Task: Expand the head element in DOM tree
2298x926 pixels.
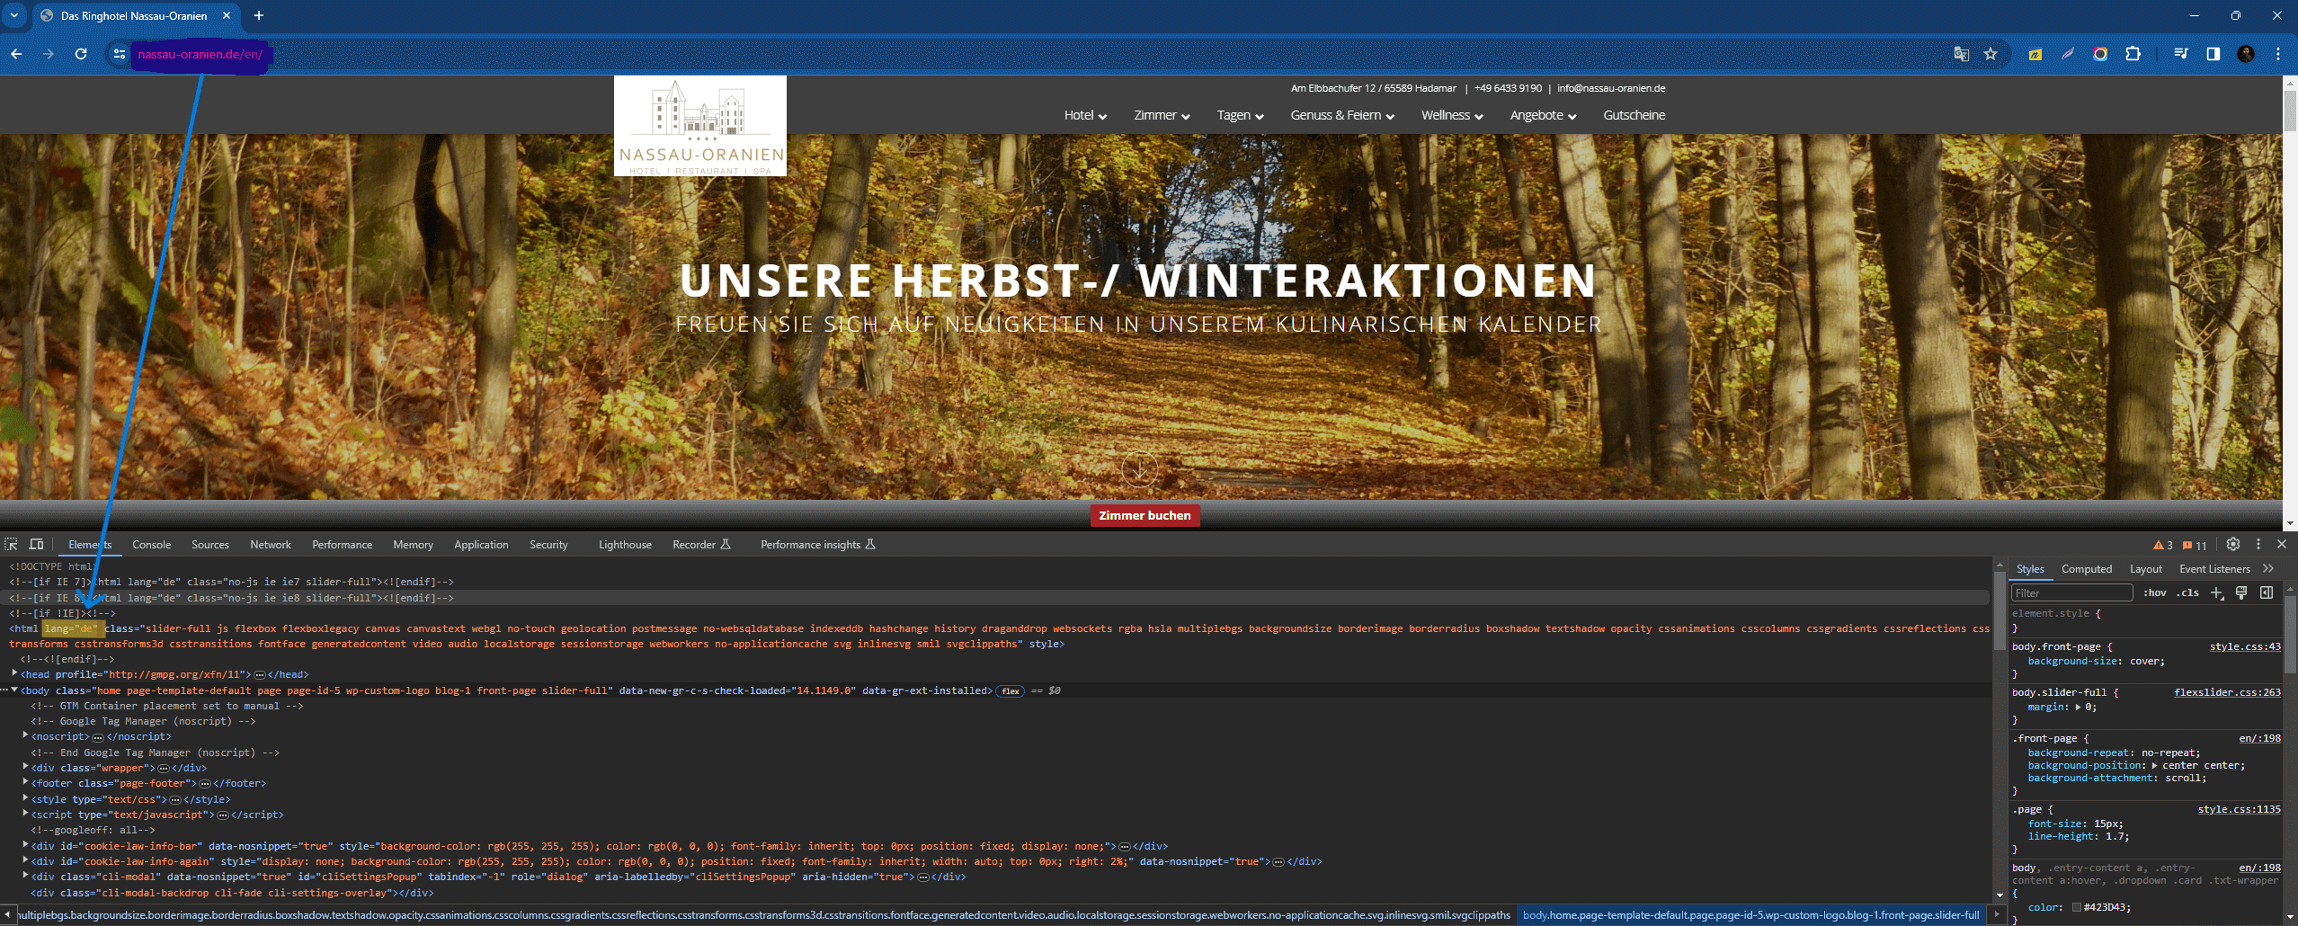Action: (x=15, y=673)
